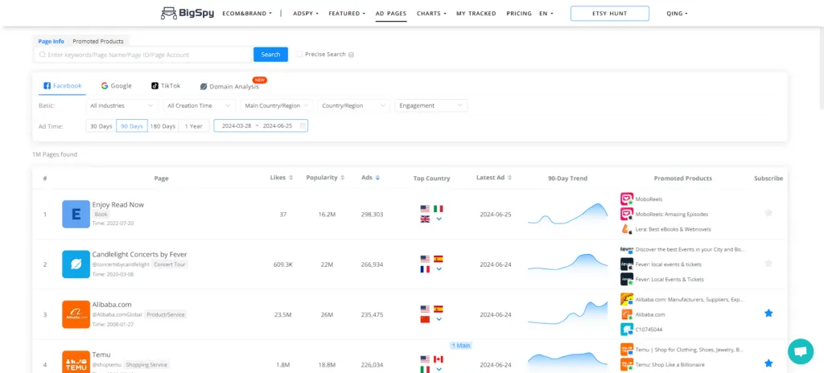
Task: Sort by Popularity column arrows
Action: coord(343,178)
